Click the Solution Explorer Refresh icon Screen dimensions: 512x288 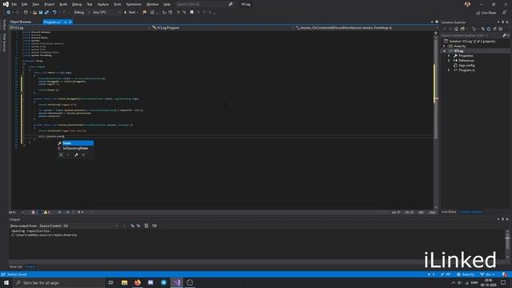pos(489,29)
